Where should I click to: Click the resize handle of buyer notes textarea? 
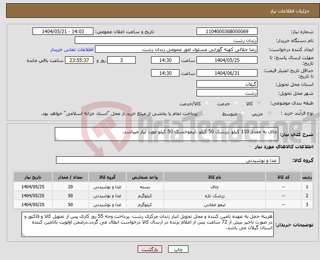24,235
